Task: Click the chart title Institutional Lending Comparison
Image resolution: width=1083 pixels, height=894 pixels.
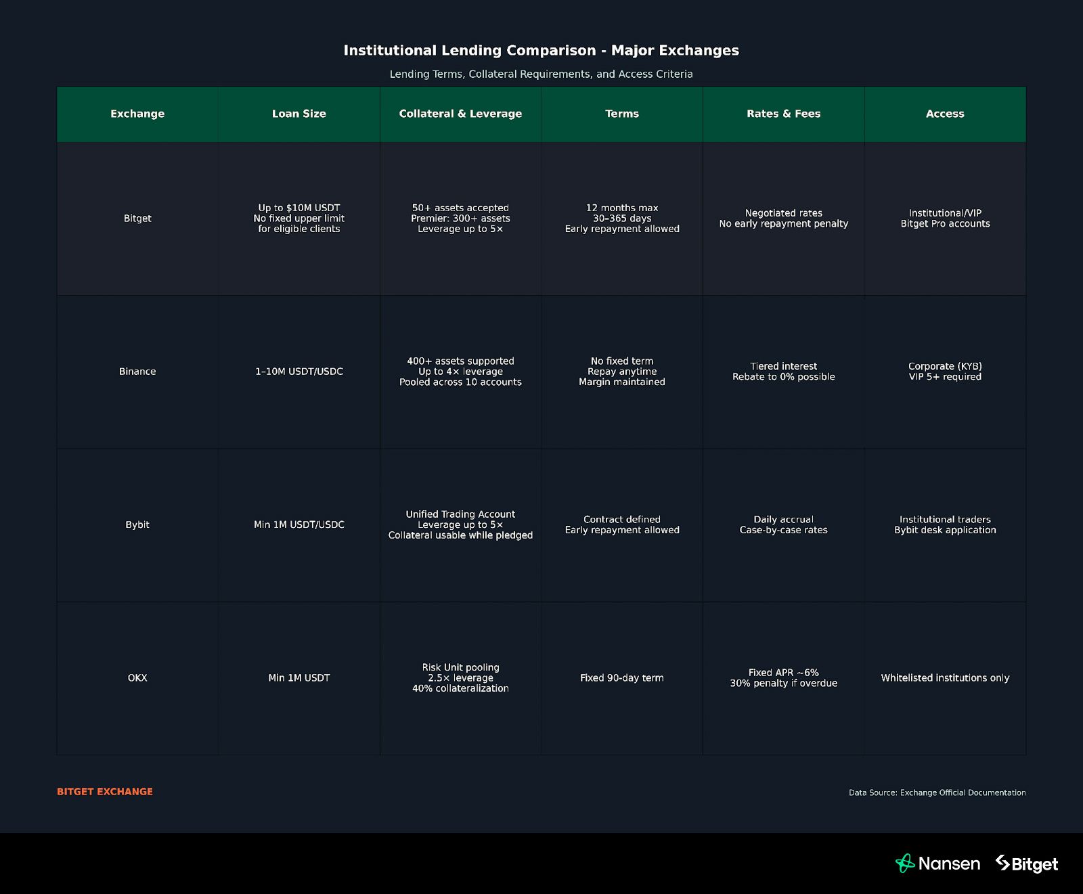Action: (x=541, y=51)
